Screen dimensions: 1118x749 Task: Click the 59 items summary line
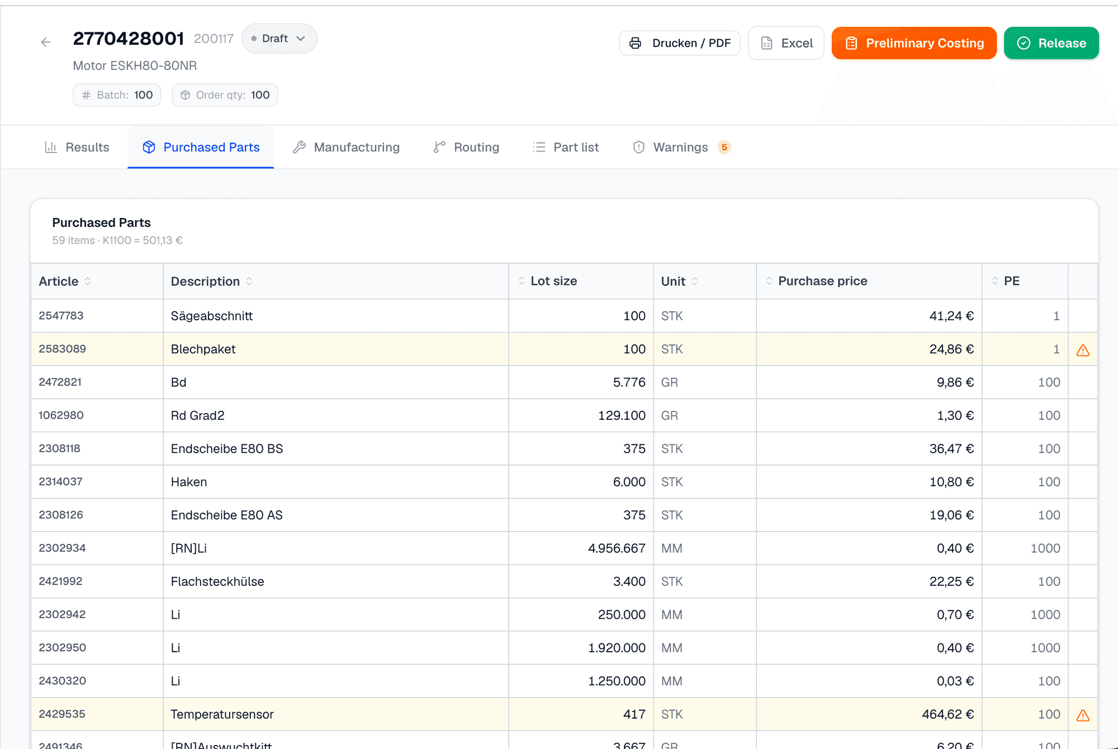pos(117,240)
